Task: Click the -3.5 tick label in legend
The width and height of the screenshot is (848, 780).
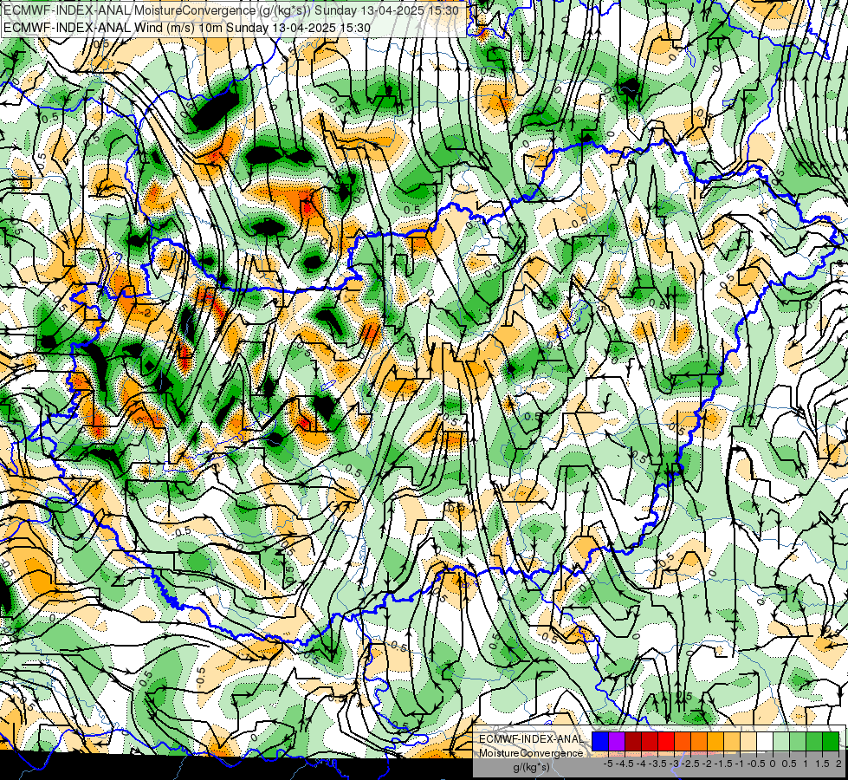Action: coord(657,764)
